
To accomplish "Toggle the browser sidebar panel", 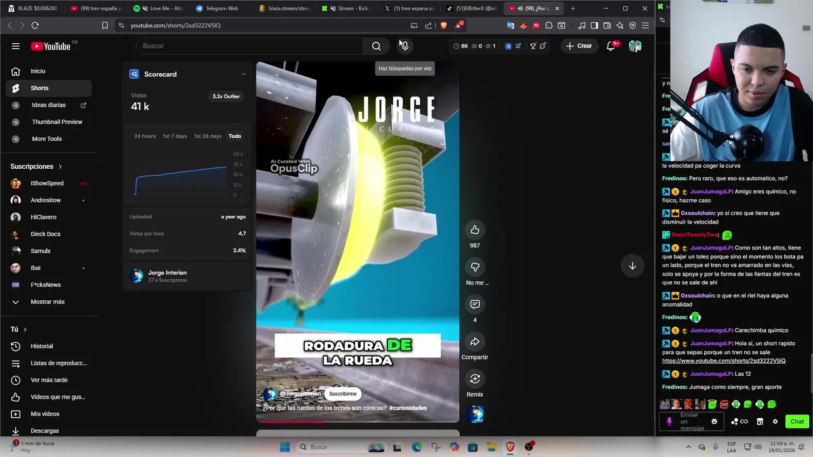I will 595,25.
